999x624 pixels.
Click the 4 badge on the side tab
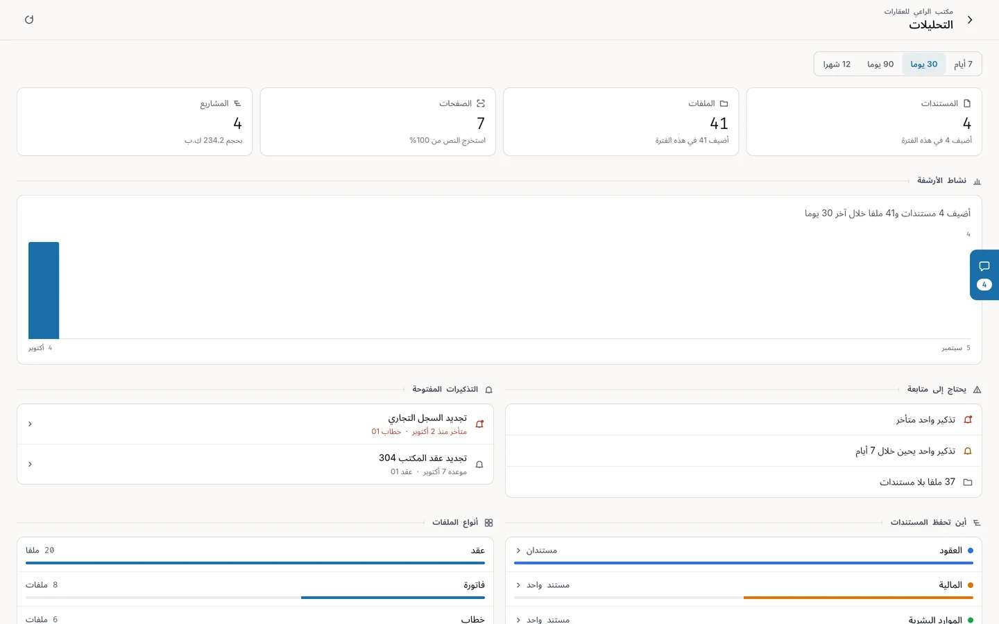click(984, 285)
